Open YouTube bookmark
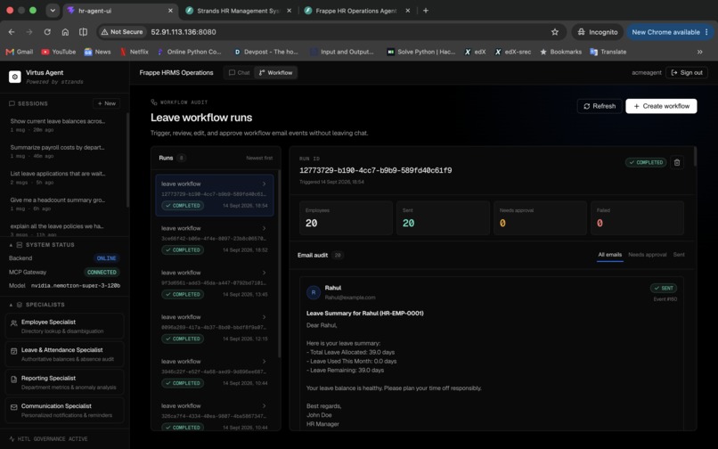 [59, 52]
